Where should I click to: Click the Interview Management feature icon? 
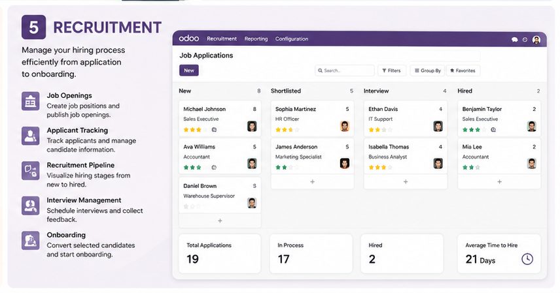tap(30, 206)
